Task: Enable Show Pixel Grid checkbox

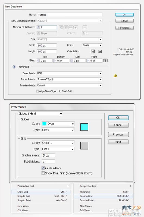Action: [43, 173]
